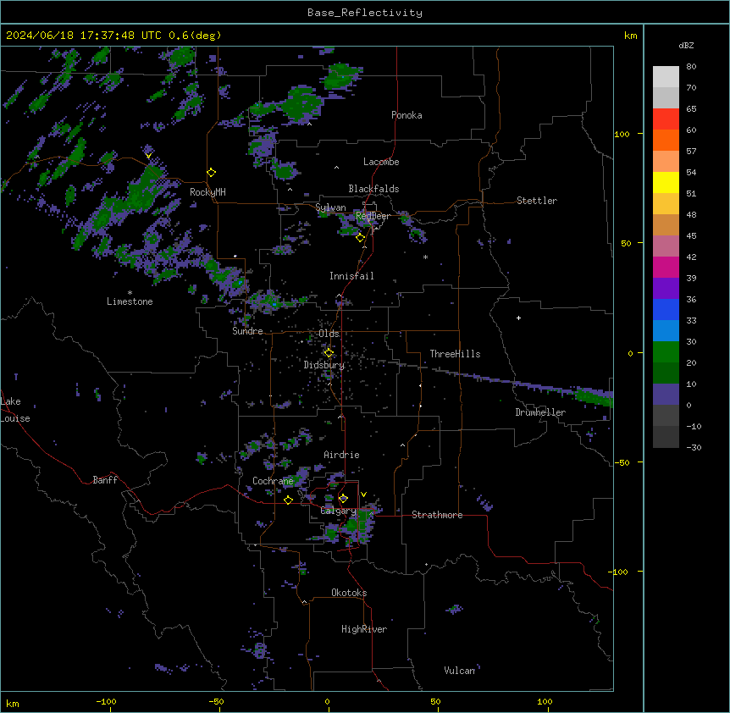Click the Vulcan label
The height and width of the screenshot is (713, 730).
click(x=459, y=671)
